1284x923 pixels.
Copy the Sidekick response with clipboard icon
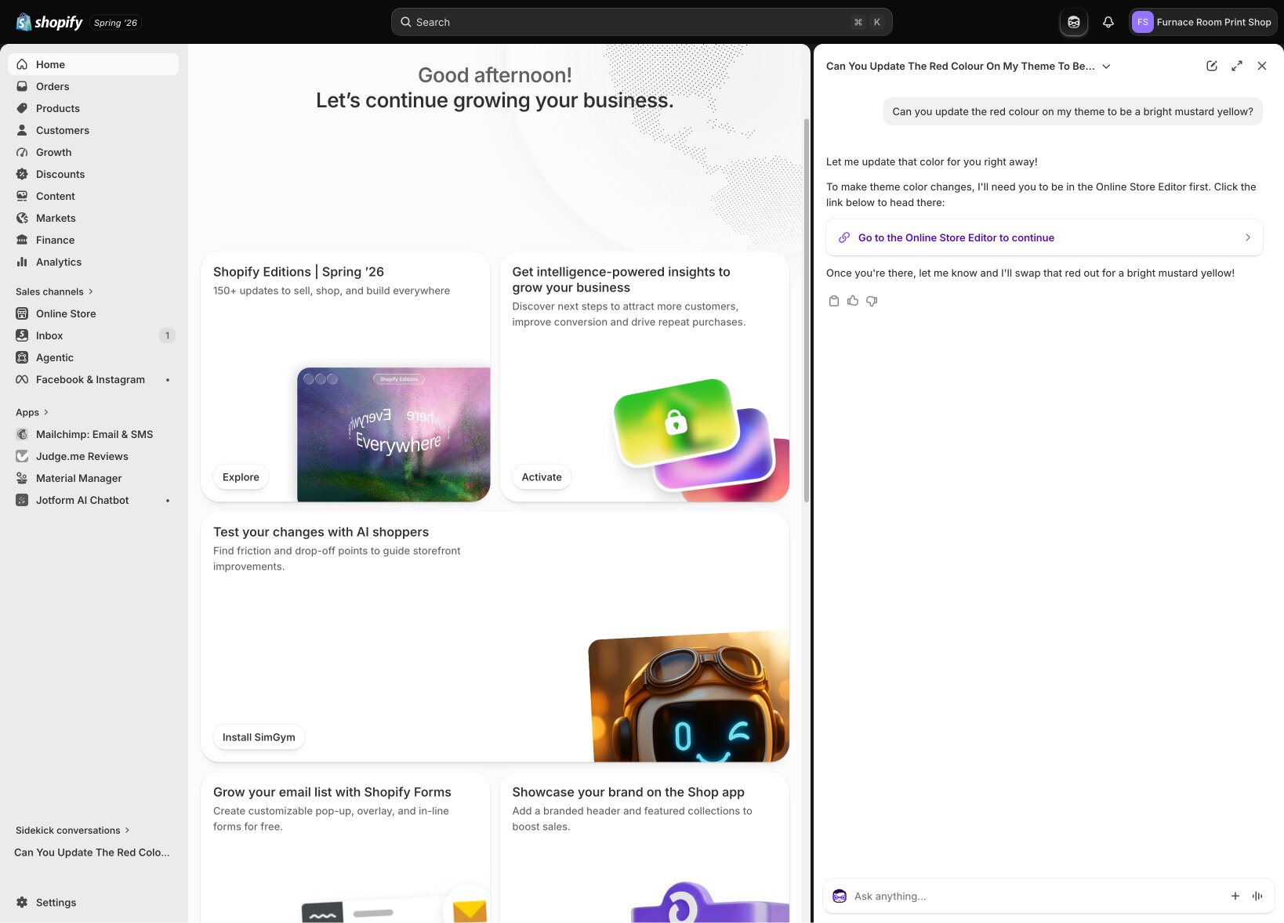tap(834, 301)
